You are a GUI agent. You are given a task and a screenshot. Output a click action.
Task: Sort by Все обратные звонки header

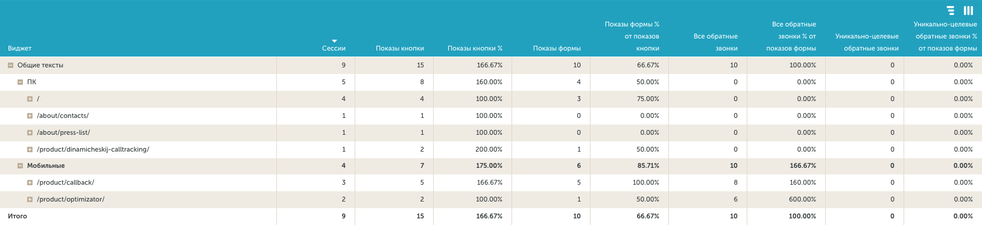pyautogui.click(x=715, y=42)
